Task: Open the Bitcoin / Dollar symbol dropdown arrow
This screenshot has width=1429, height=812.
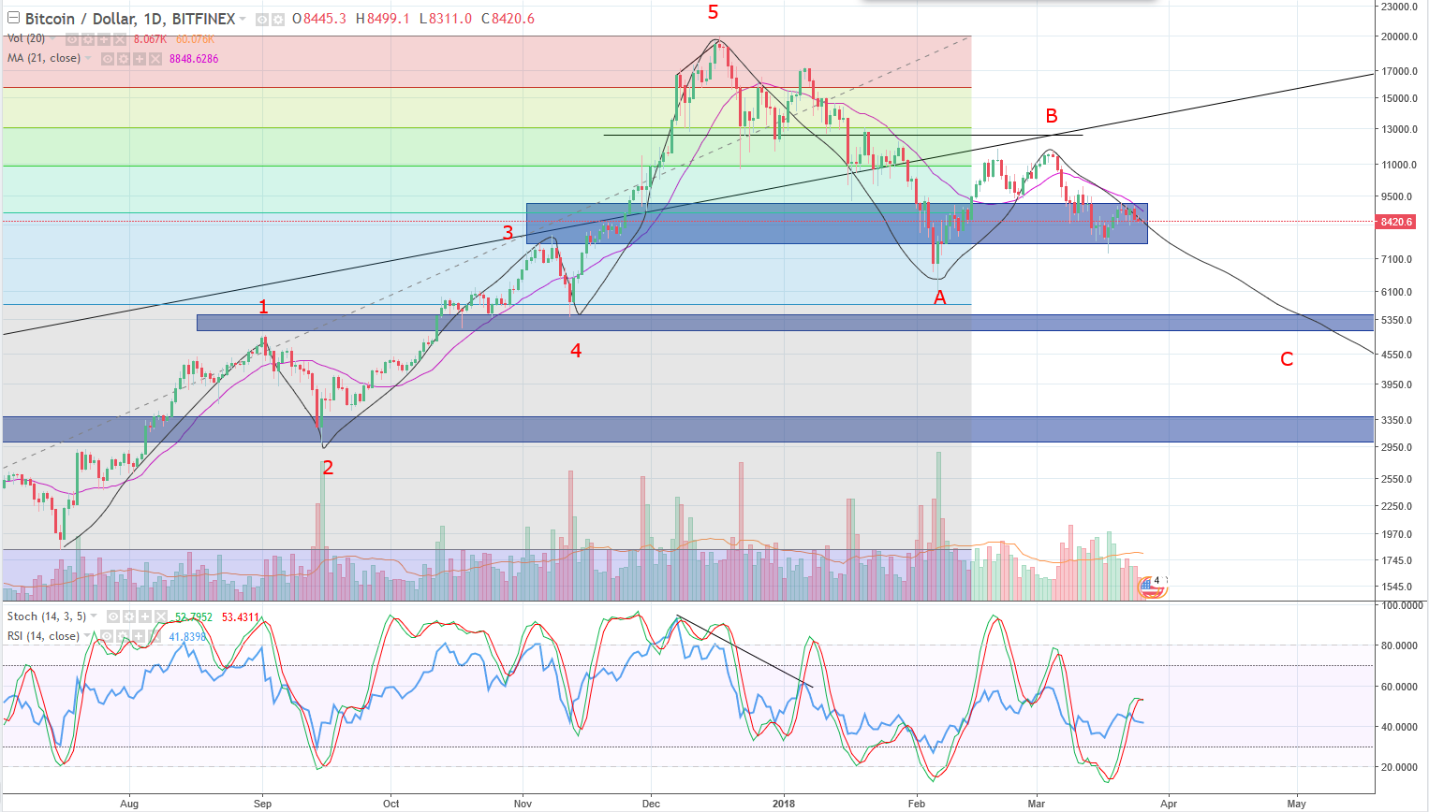Action: click(243, 19)
